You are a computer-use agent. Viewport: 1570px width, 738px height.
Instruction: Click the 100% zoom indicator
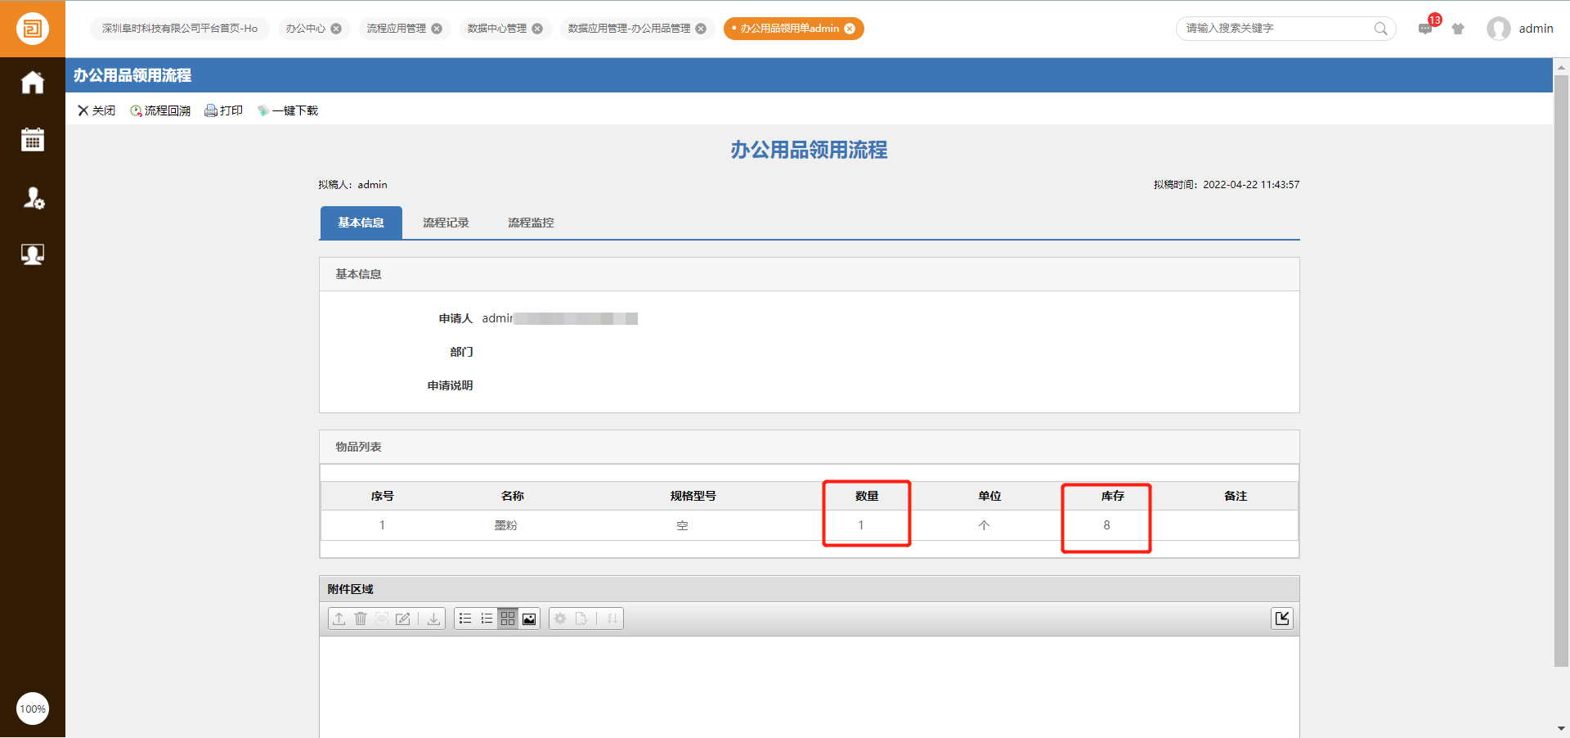tap(33, 709)
